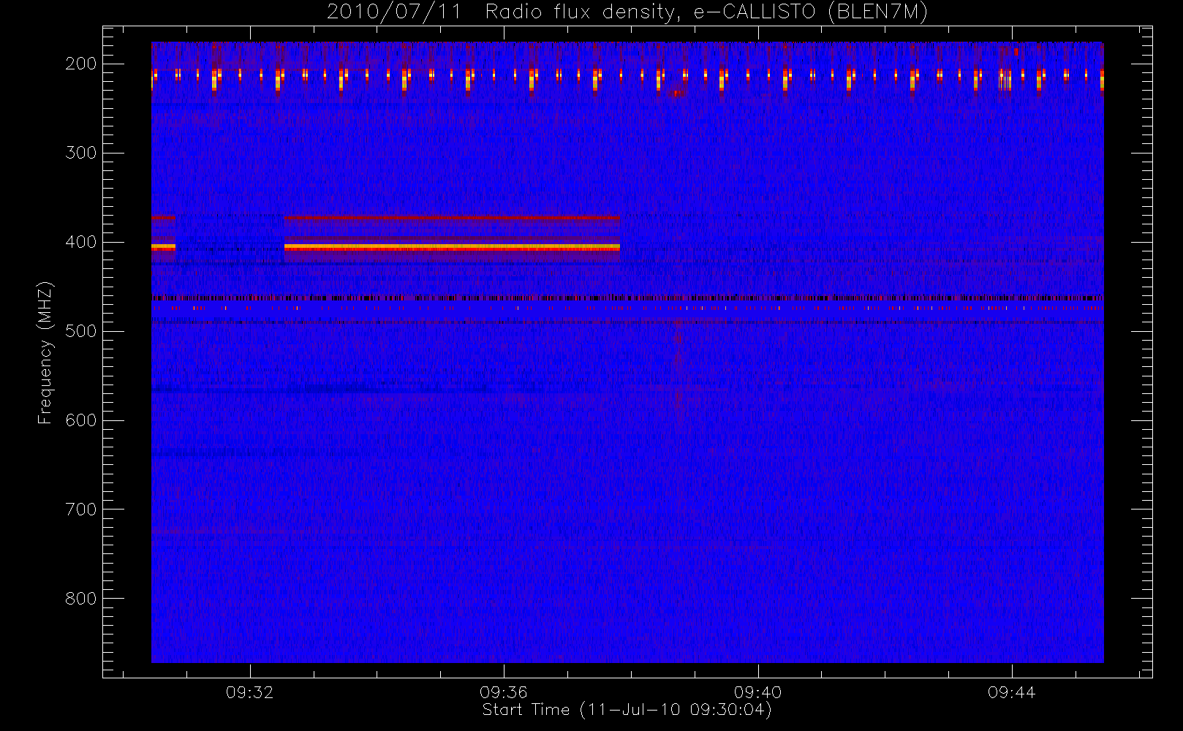Click the 800 frequency tick label
This screenshot has width=1183, height=731.
[80, 599]
